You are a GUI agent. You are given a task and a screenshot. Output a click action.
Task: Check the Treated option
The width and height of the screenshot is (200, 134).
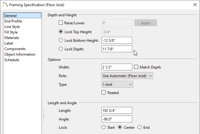coord(104,93)
